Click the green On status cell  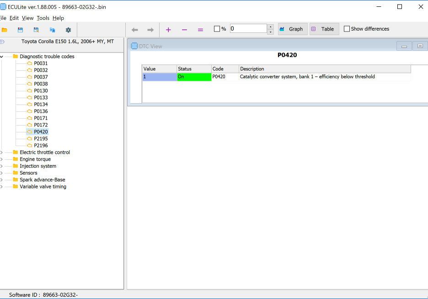tap(194, 77)
